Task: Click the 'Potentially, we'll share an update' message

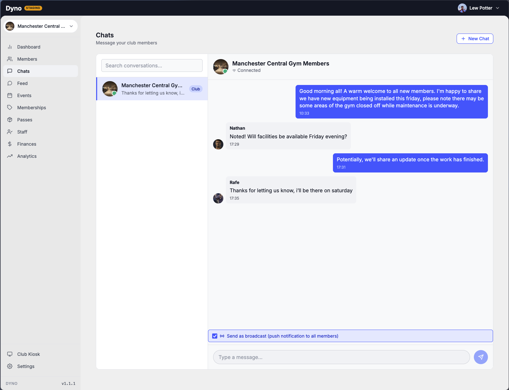Action: tap(410, 163)
